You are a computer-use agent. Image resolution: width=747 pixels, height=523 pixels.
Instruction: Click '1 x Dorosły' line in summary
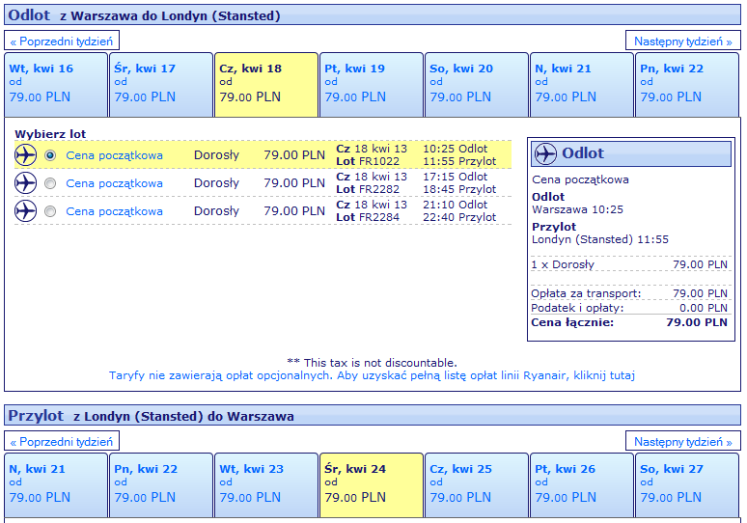coord(629,264)
